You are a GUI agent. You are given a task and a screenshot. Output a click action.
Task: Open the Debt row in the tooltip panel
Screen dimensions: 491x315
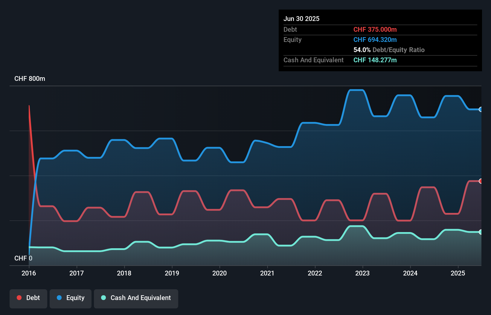(290, 29)
